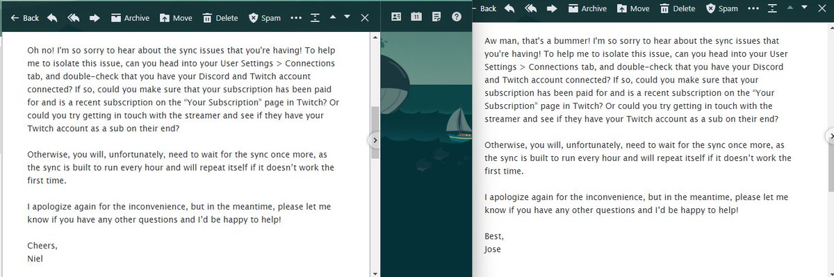This screenshot has width=834, height=277.
Task: Forward Jose's email in right window
Action: point(553,8)
